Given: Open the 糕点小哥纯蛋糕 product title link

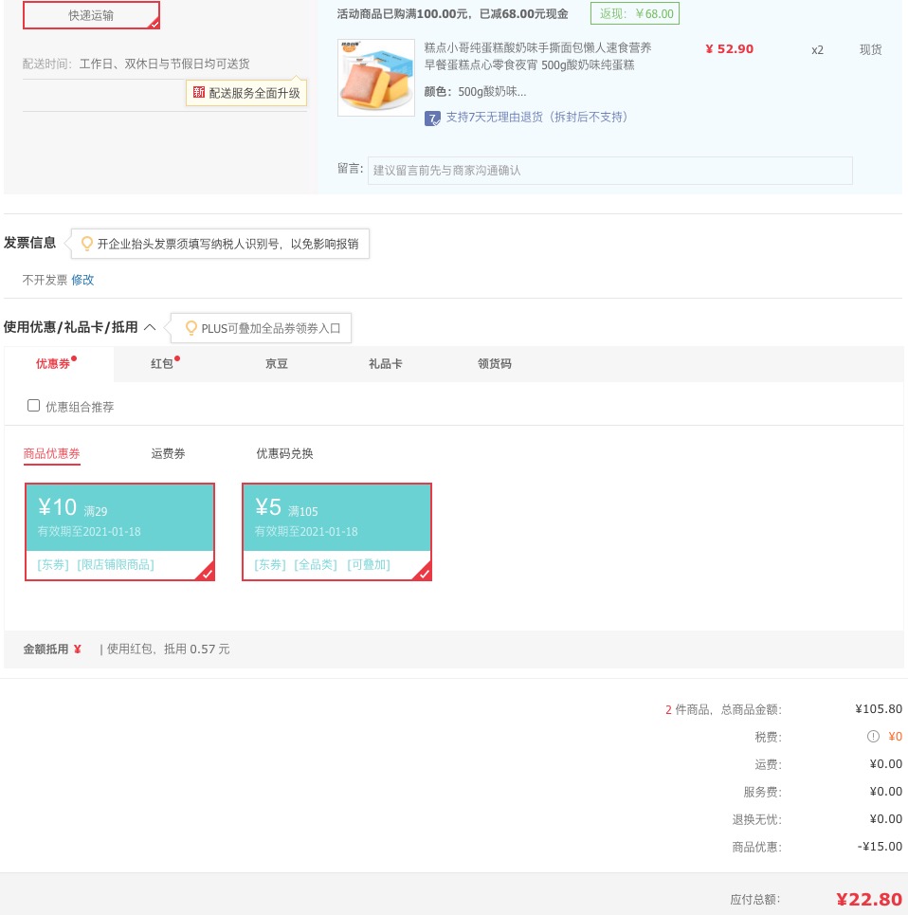Looking at the screenshot, I should point(537,56).
